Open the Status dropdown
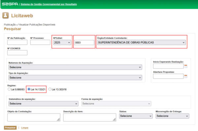 pyautogui.click(x=136, y=116)
